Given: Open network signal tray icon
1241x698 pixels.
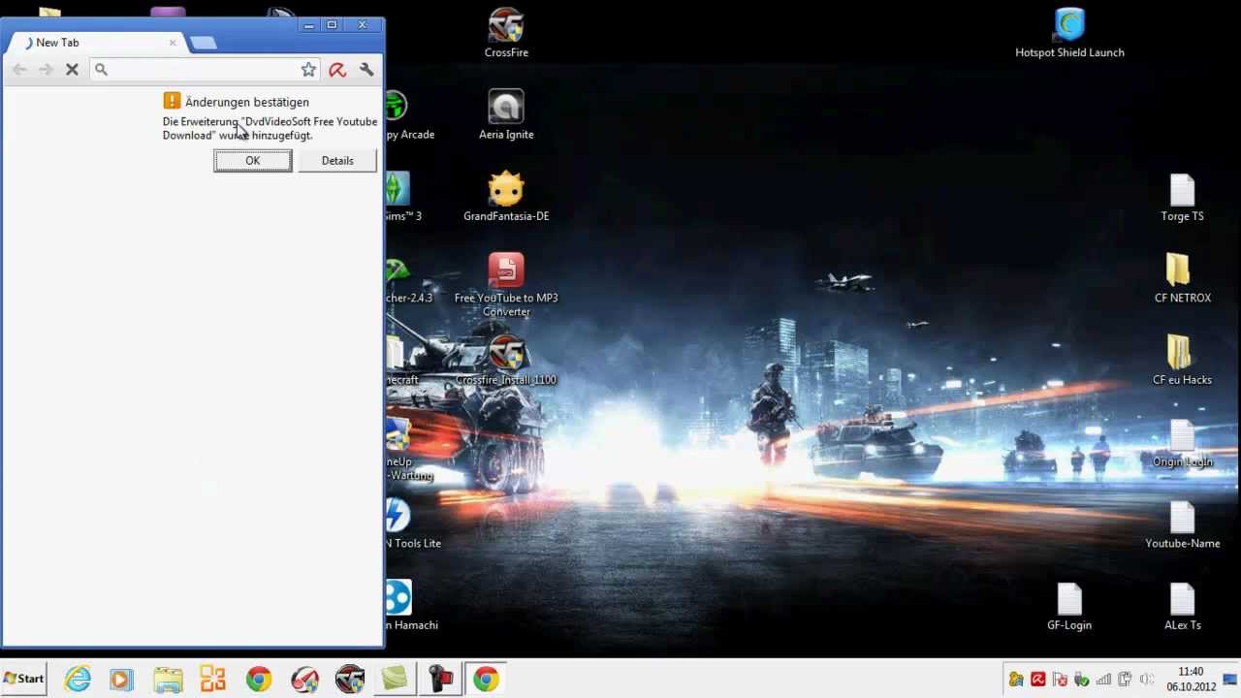Looking at the screenshot, I should click(x=1103, y=680).
